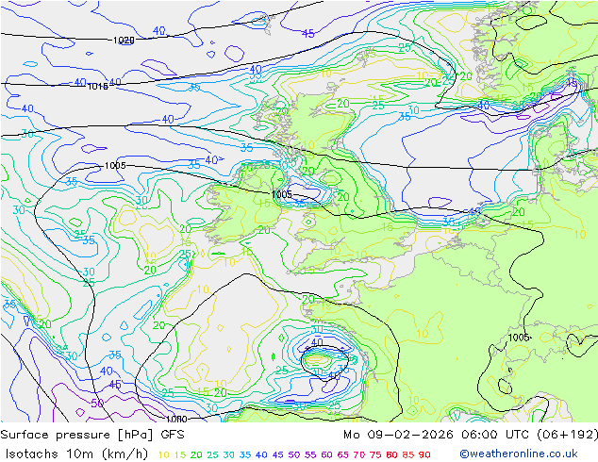Open the weatheronline.co.uk copyright link
The height and width of the screenshot is (462, 598).
click(519, 454)
